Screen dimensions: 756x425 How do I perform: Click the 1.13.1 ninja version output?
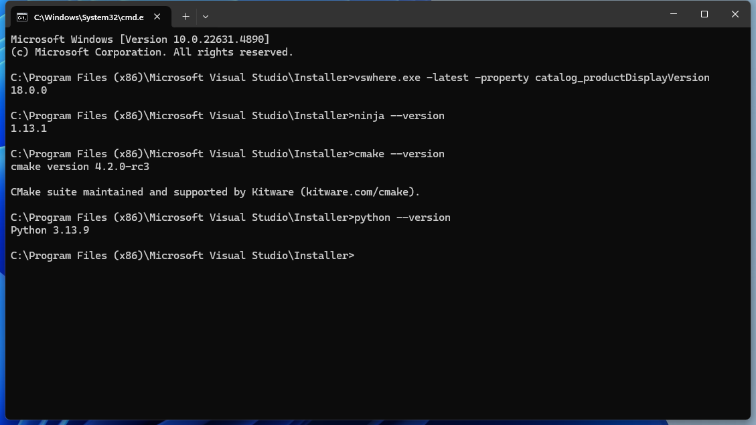click(29, 129)
